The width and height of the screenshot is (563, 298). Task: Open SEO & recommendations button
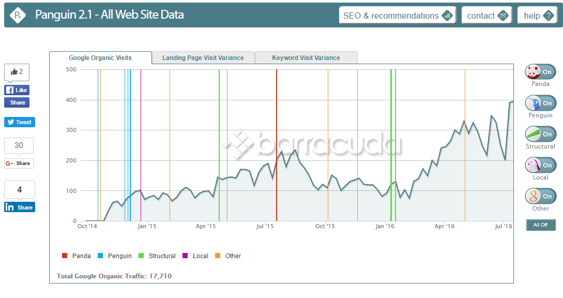pos(398,16)
